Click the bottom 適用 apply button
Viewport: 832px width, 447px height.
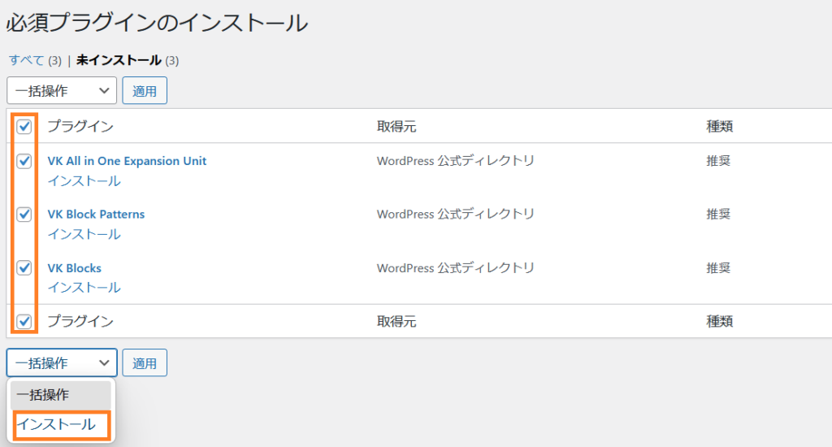pyautogui.click(x=145, y=363)
